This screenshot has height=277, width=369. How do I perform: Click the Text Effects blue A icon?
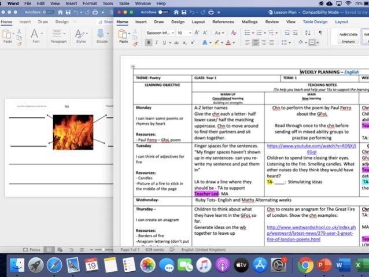click(x=205, y=43)
